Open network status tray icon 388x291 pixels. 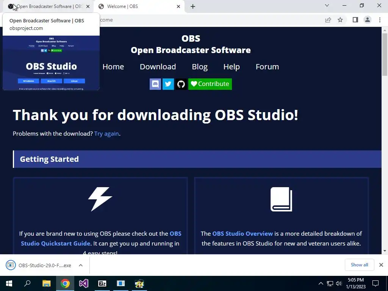[x=330, y=283]
